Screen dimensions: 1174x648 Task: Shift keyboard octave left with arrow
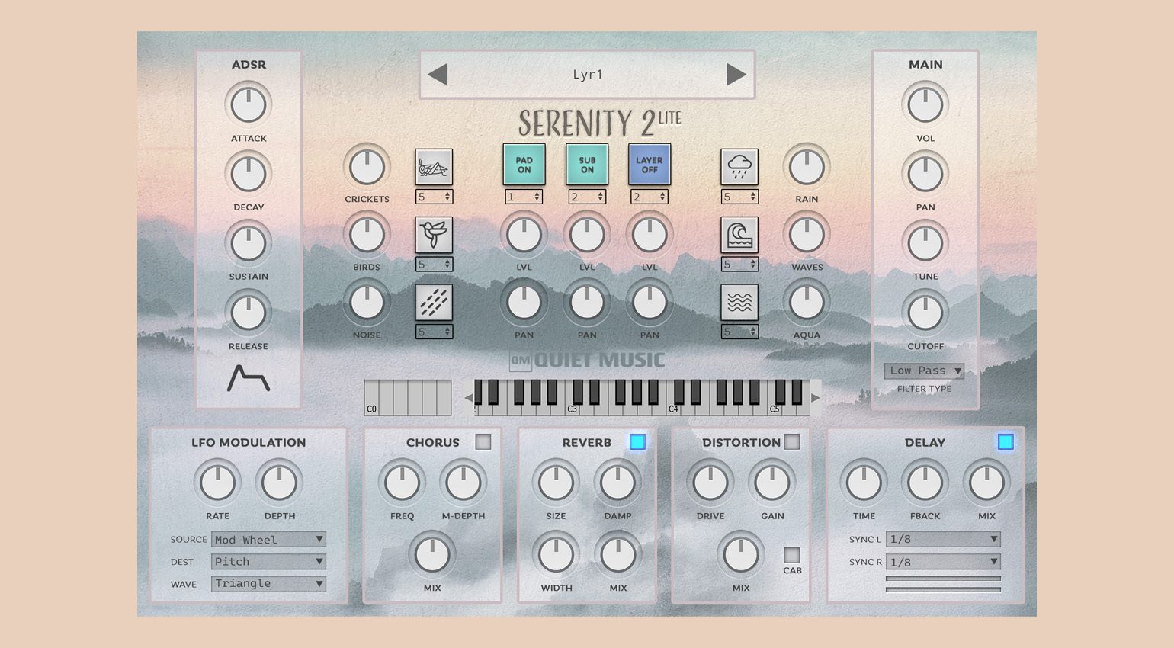click(469, 398)
